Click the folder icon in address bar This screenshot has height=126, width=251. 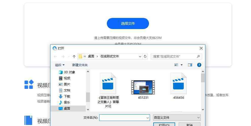click(80, 56)
